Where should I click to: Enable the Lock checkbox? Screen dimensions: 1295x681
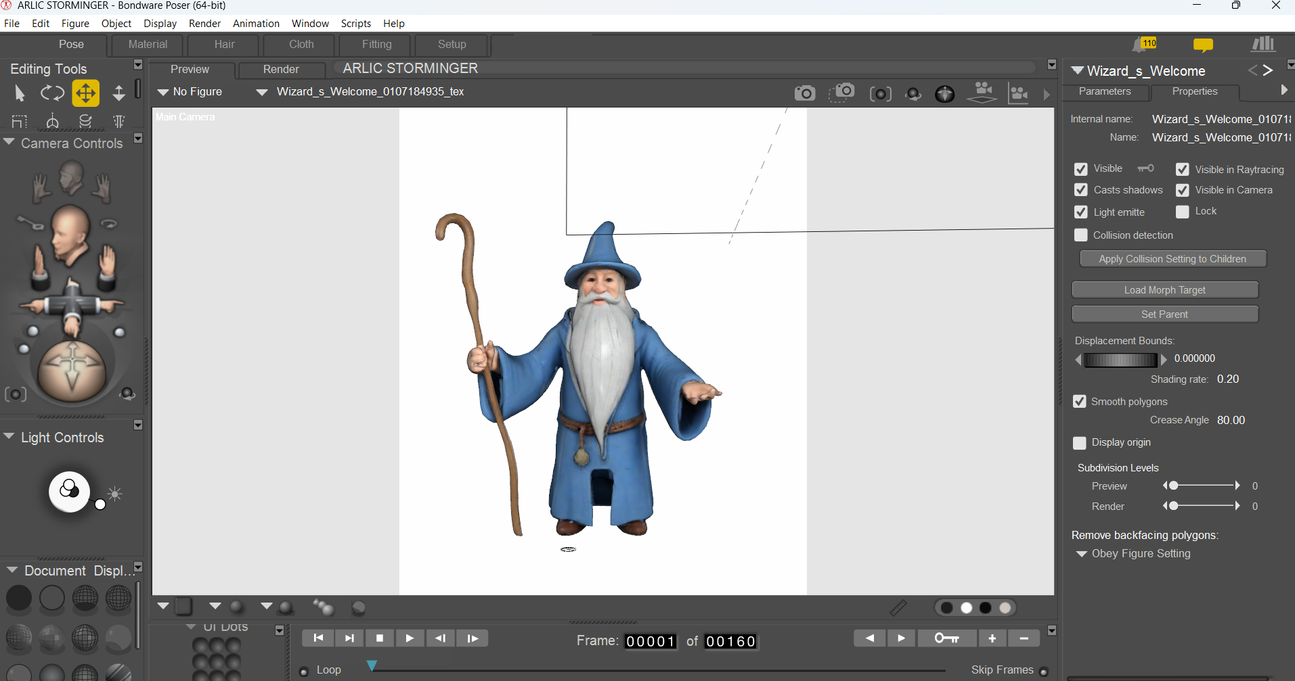pos(1183,212)
